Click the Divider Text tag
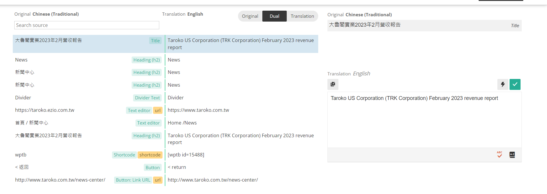The image size is (547, 194). [147, 98]
